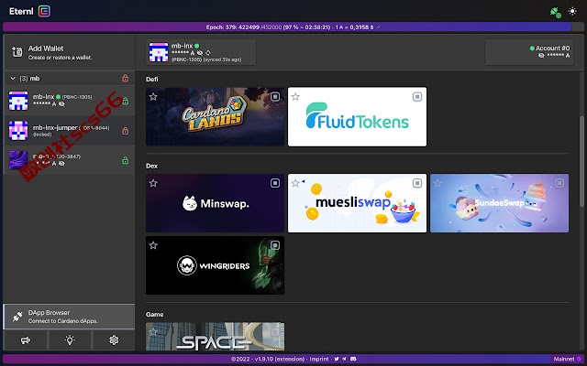Image resolution: width=587 pixels, height=366 pixels.
Task: Open Twitter icon in footer
Action: coord(337,359)
